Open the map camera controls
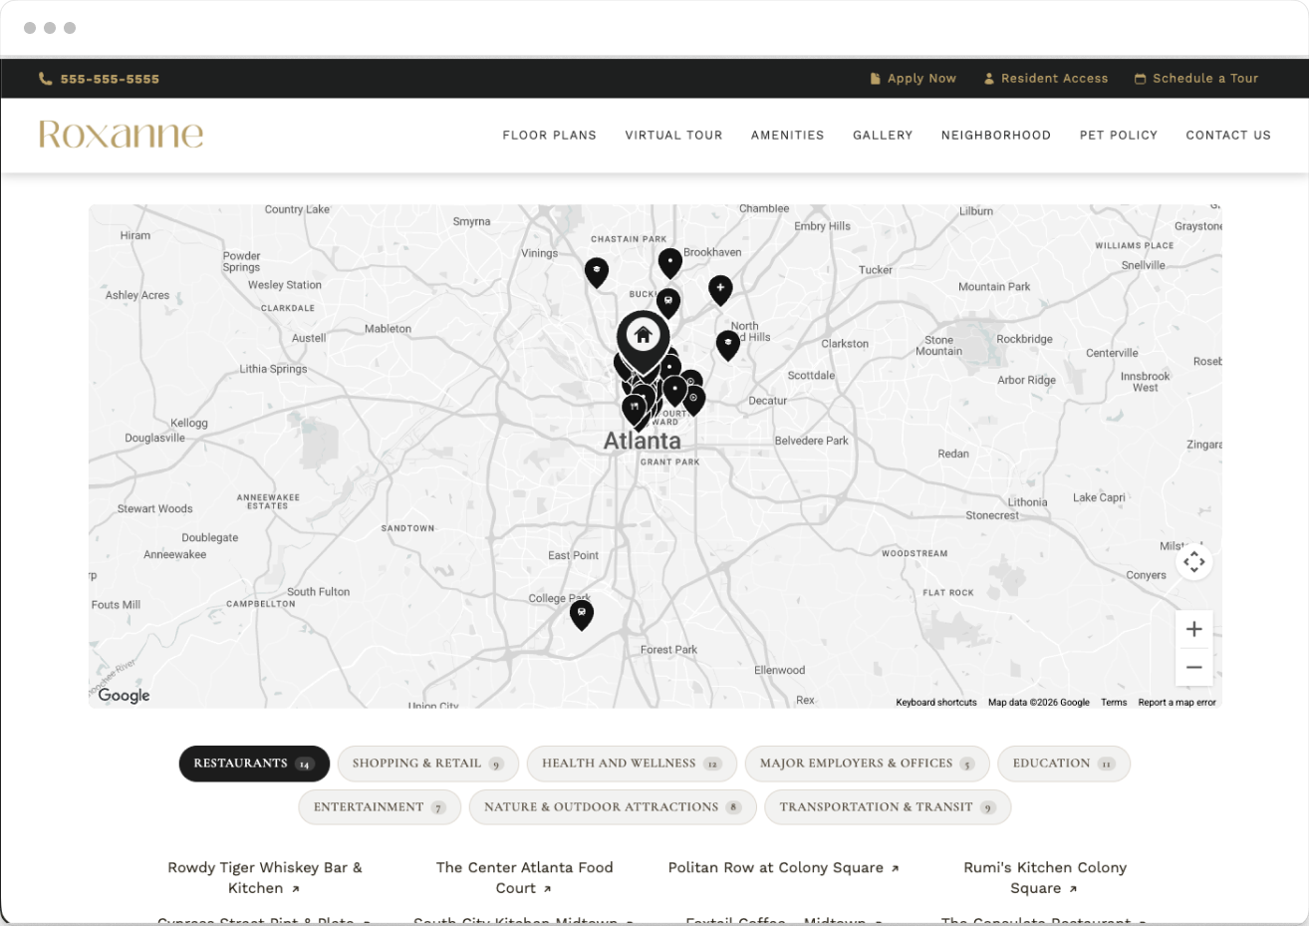Viewport: 1309px width, 926px height. (x=1194, y=562)
